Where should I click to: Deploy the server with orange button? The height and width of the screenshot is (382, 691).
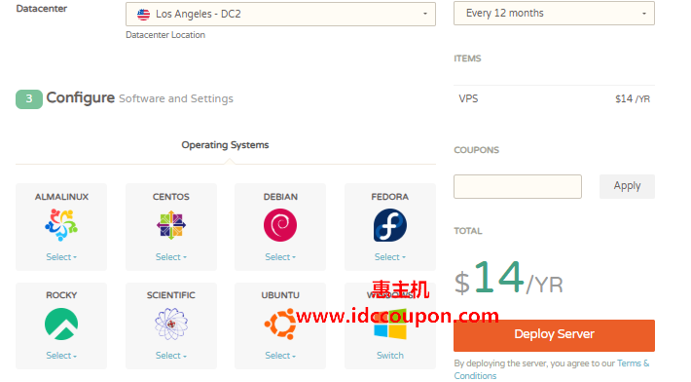[x=554, y=335]
